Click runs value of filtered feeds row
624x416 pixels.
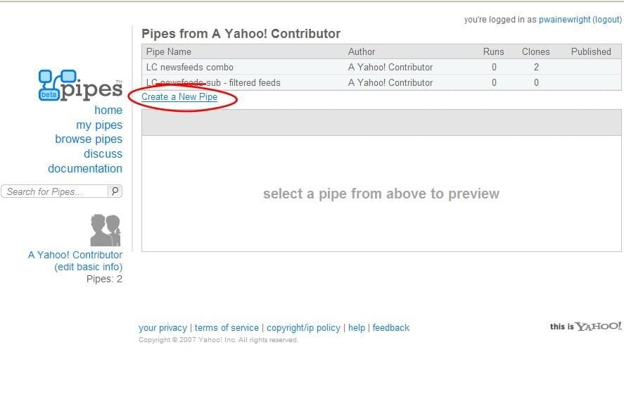click(494, 83)
